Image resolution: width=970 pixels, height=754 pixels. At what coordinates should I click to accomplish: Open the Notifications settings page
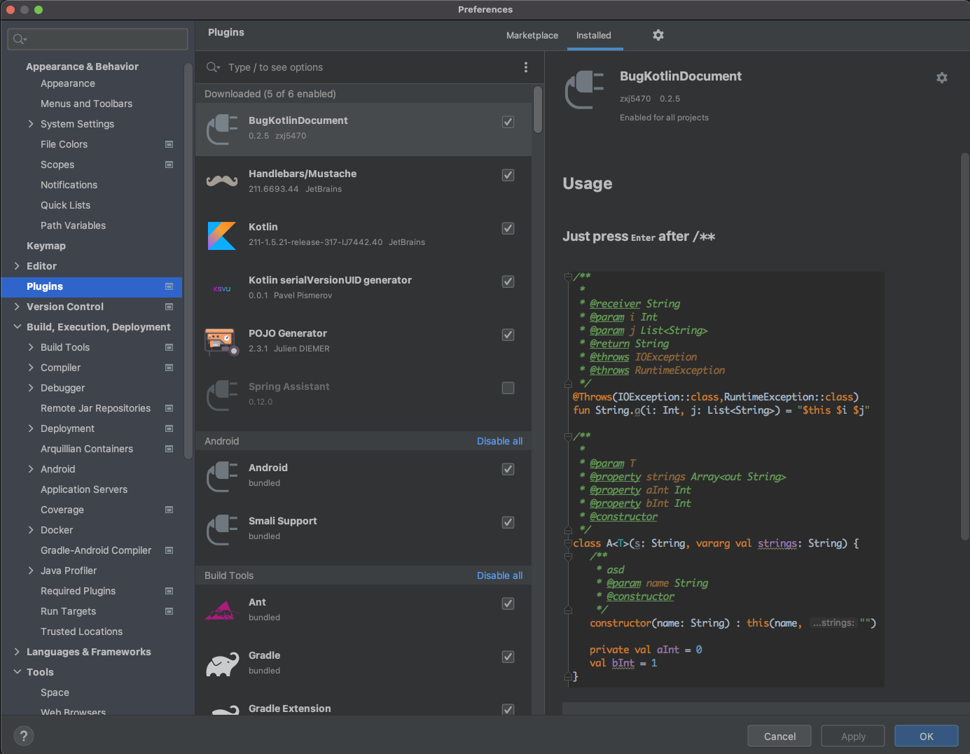[x=69, y=185]
